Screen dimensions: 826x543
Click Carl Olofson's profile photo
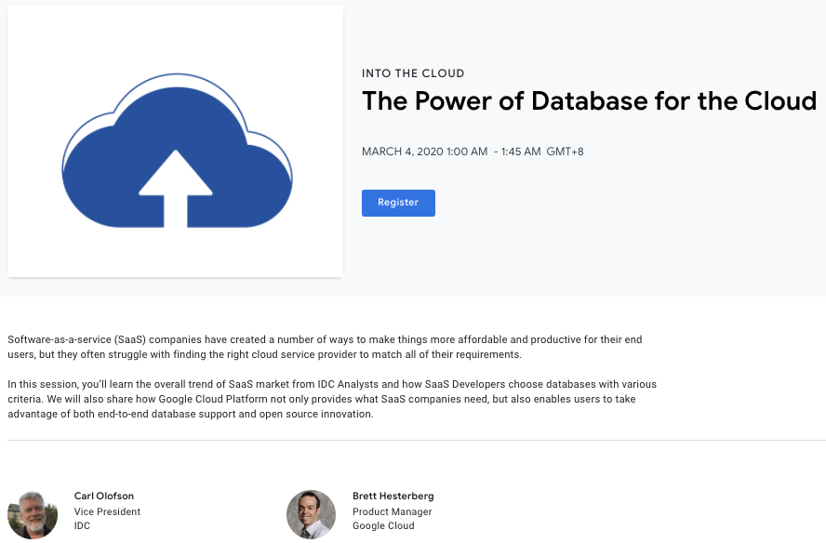(33, 514)
